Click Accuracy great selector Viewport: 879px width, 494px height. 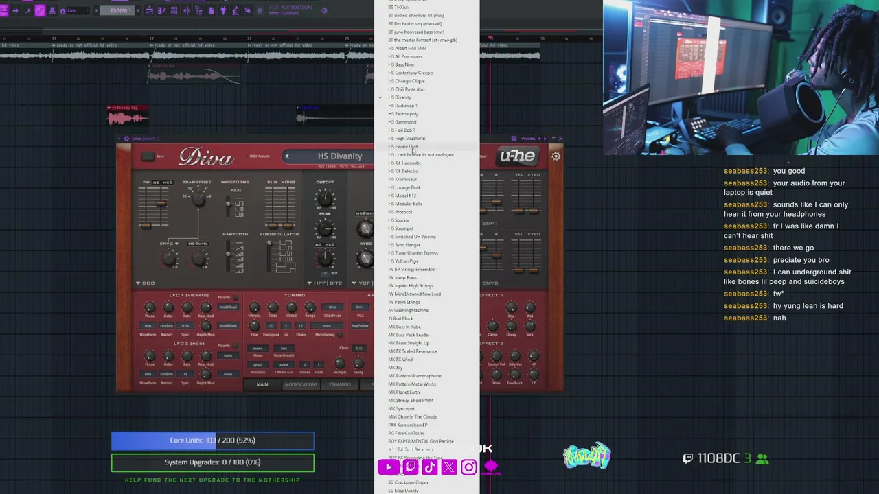258,365
